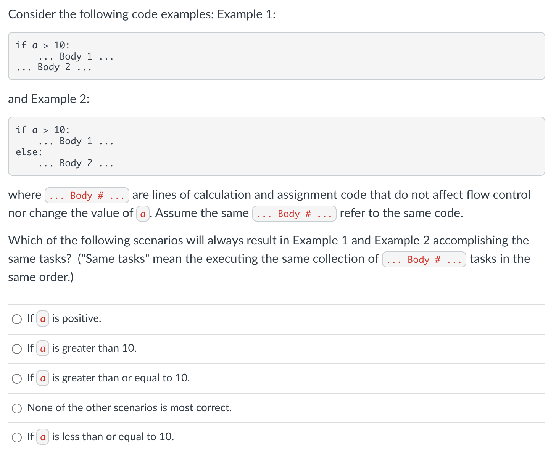Click the 'Body # ...' tag before 'tasks in the'
This screenshot has height=460, width=556.
[424, 259]
